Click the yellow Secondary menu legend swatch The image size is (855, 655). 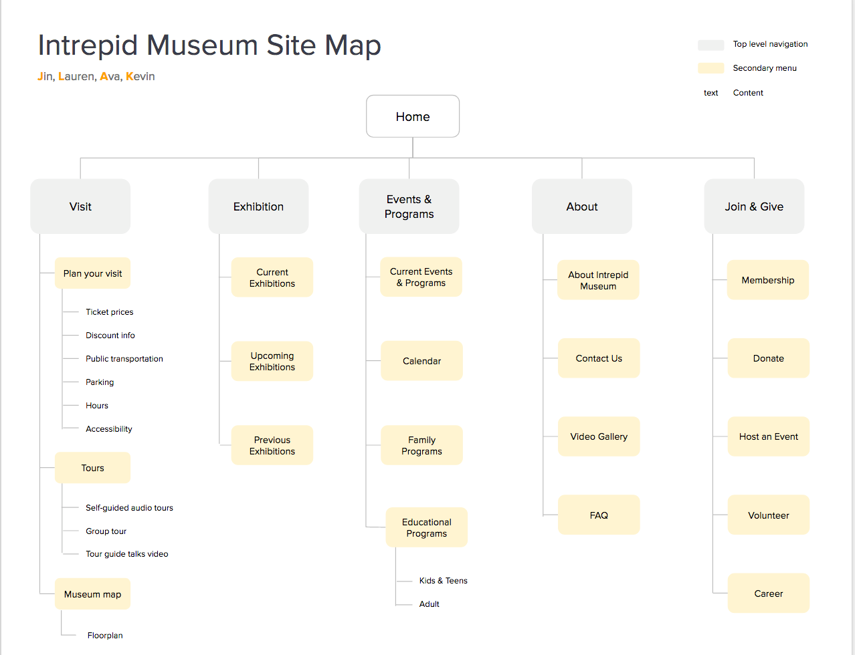click(711, 68)
